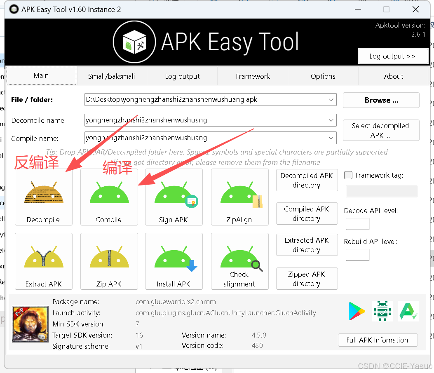Click the Compile name text field
434x373 pixels.
click(210, 138)
